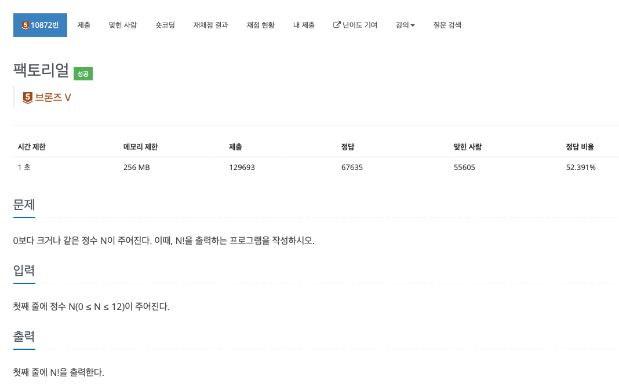Switch to the 숏코딩 tab
This screenshot has height=388, width=619.
(165, 25)
